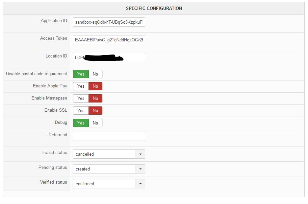
Task: Turn off Debug with No
Action: pos(95,123)
